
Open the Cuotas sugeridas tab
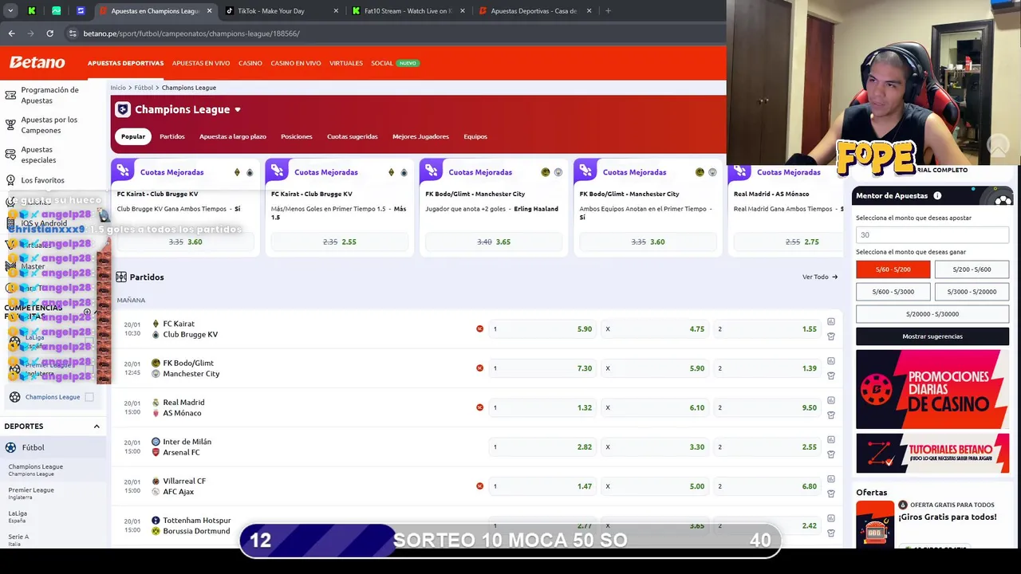(352, 136)
